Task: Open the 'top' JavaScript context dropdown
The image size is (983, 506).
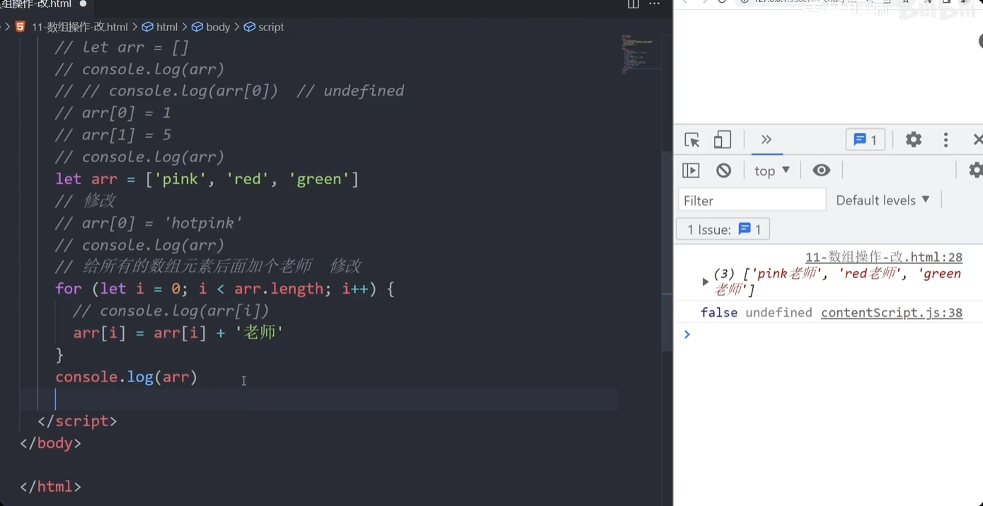Action: coord(771,171)
